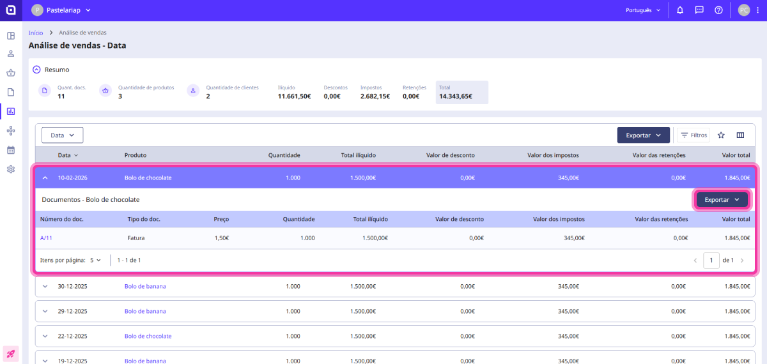Image resolution: width=767 pixels, height=364 pixels.
Task: Open the notifications bell icon
Action: point(680,10)
